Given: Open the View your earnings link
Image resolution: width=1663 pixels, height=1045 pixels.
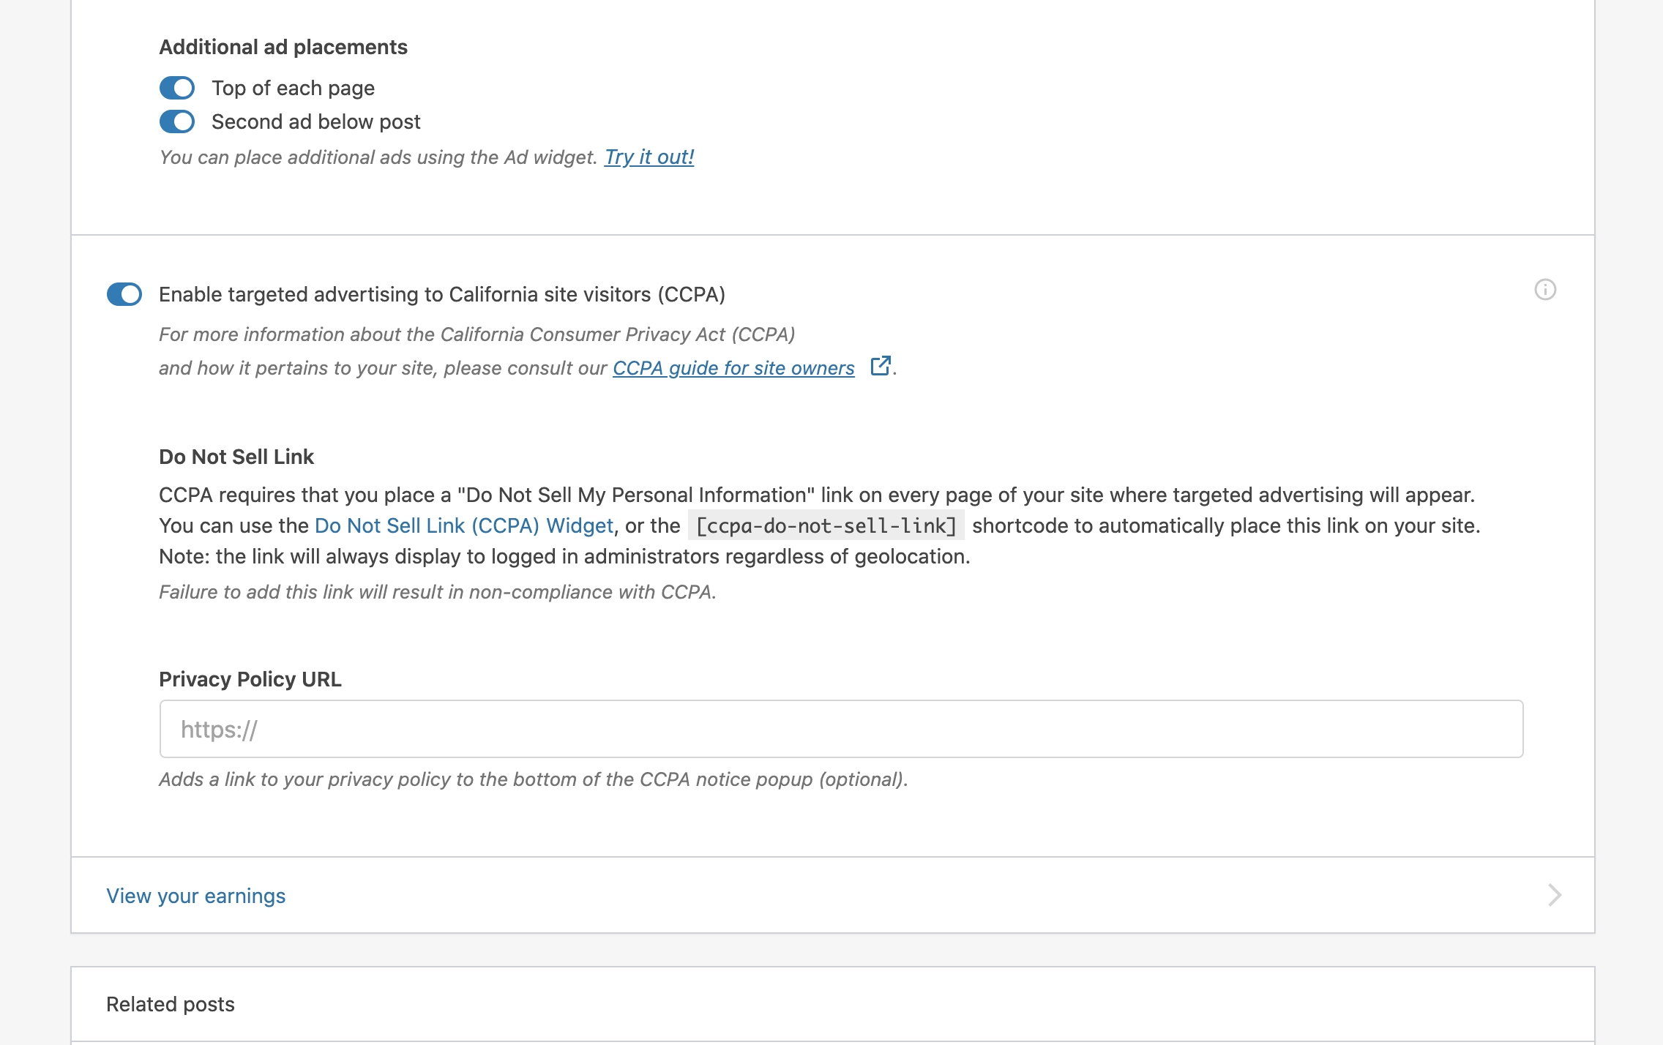Looking at the screenshot, I should click(x=196, y=896).
